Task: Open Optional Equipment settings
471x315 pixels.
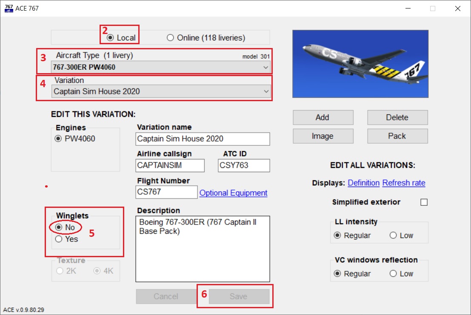Action: pos(233,193)
